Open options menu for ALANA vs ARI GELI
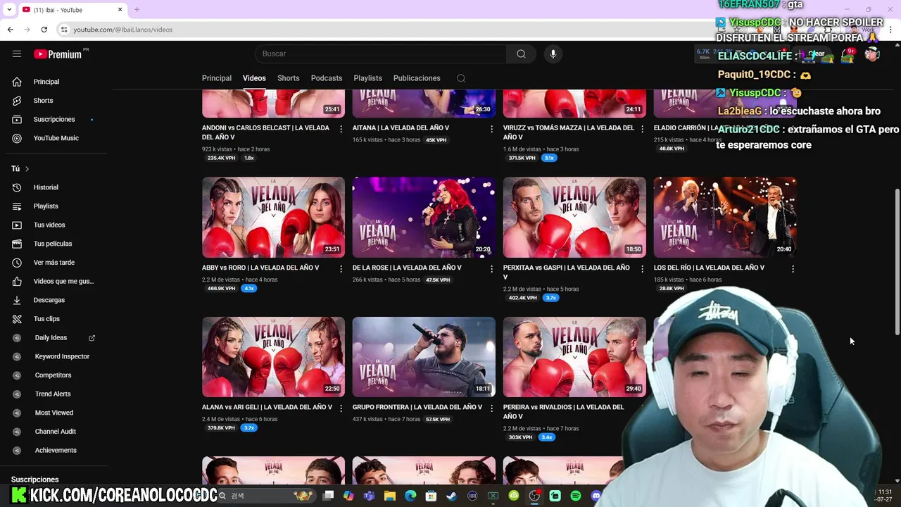 tap(341, 408)
